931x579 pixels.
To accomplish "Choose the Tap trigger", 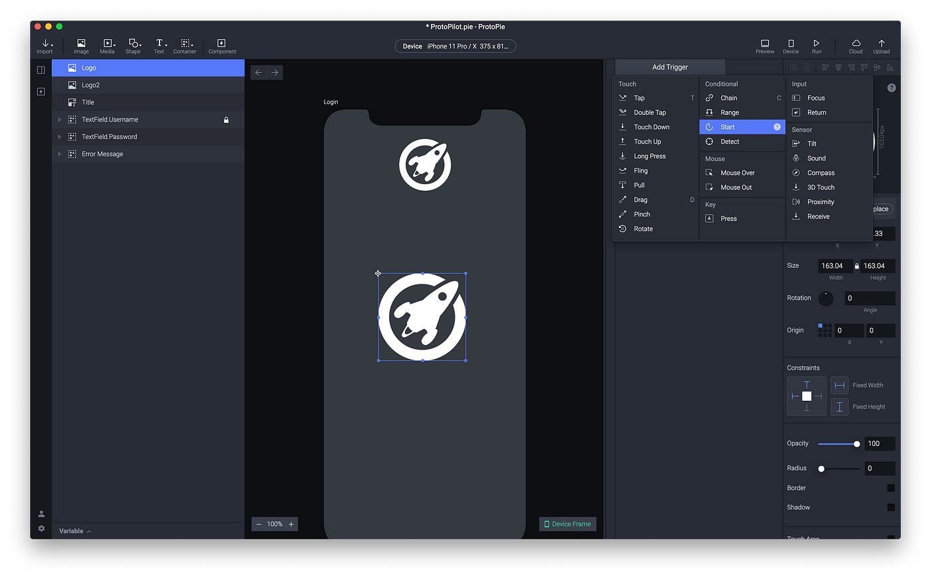I will pyautogui.click(x=656, y=98).
